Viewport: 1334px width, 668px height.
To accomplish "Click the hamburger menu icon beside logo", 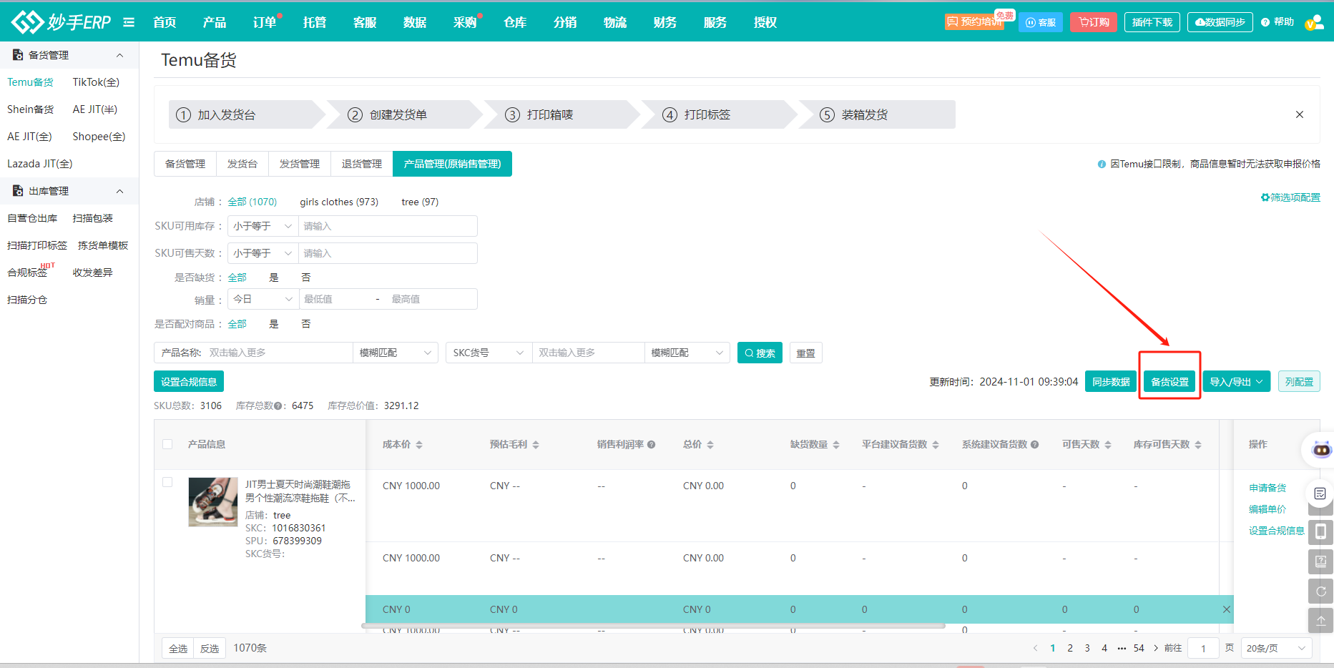I will pos(129,22).
